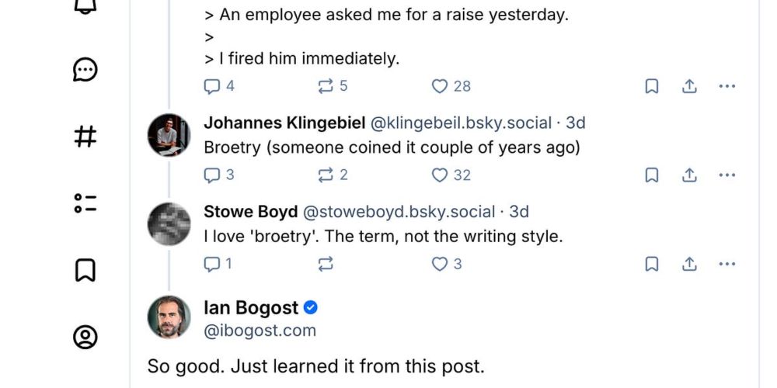The height and width of the screenshot is (388, 777).
Task: Share Stowe Boyd's post
Action: (689, 265)
